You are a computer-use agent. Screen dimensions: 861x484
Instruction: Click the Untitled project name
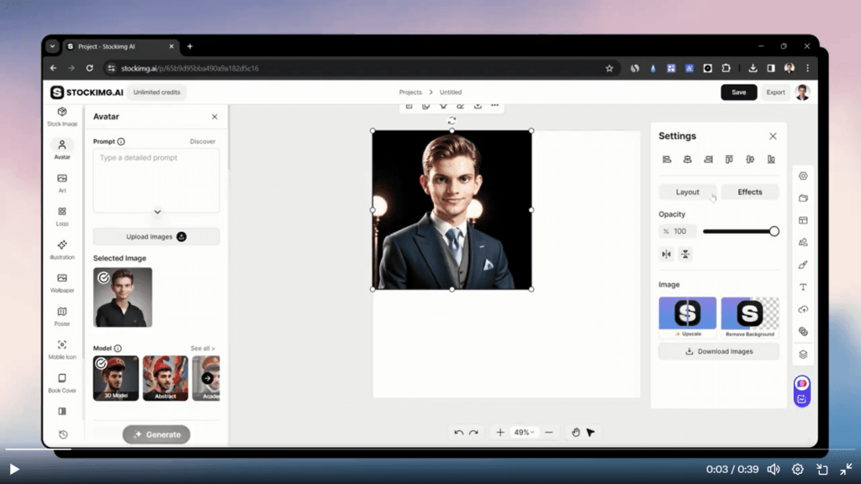(451, 92)
